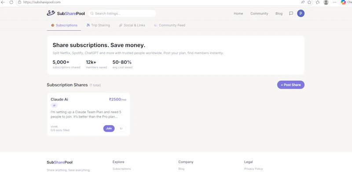Viewport: 352px width, 172px height.
Task: Click the Search listings field
Action: click(x=122, y=14)
